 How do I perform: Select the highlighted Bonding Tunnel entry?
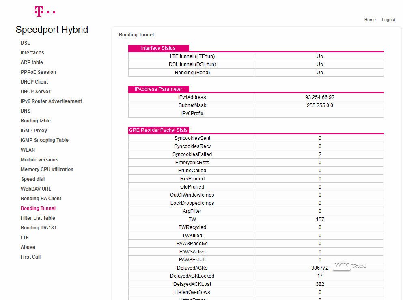(x=38, y=208)
